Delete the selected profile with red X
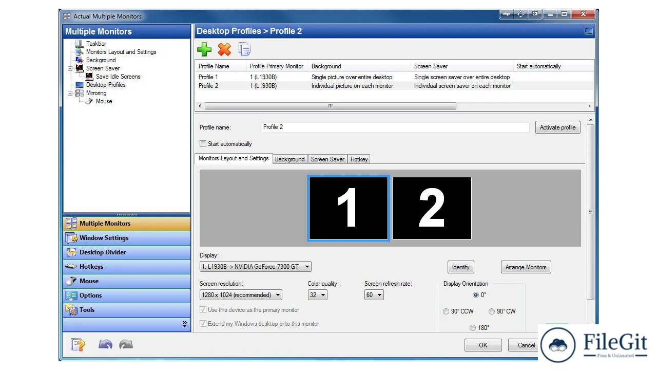The height and width of the screenshot is (370, 657). (x=224, y=49)
